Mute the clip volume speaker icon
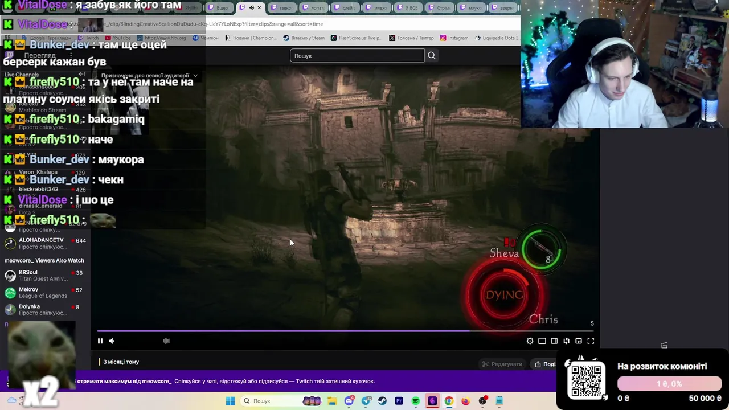Screen dimensions: 729x410 pyautogui.click(x=112, y=341)
